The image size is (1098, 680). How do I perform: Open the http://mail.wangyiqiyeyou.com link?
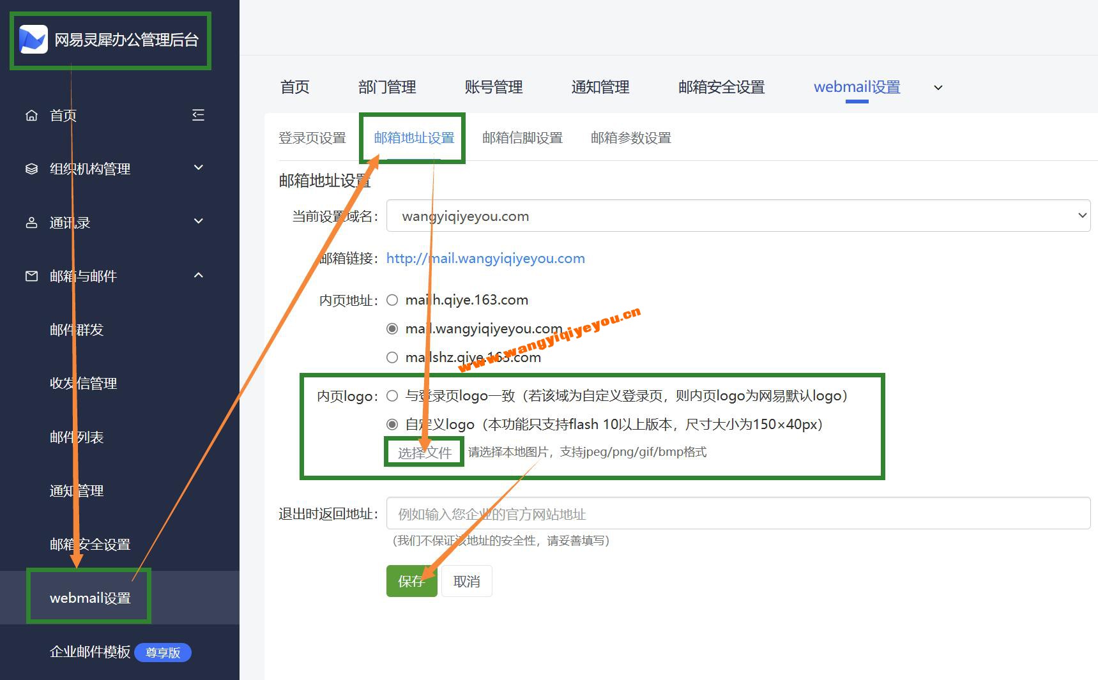(x=485, y=259)
